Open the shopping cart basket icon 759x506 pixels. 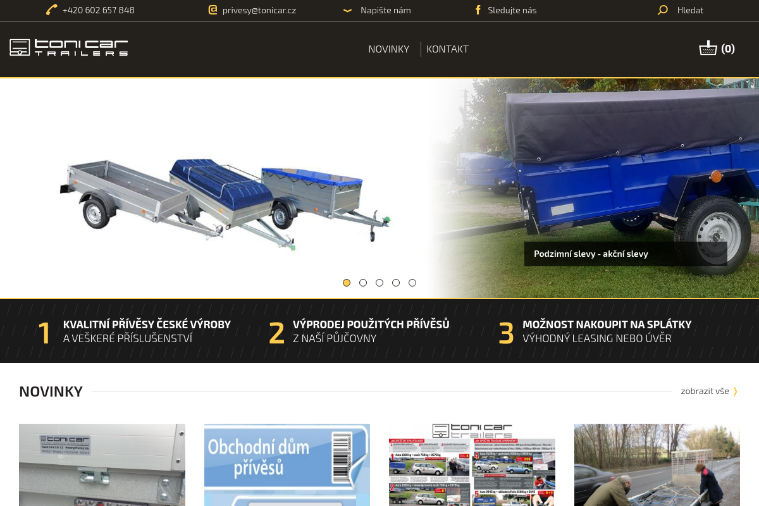[x=707, y=47]
